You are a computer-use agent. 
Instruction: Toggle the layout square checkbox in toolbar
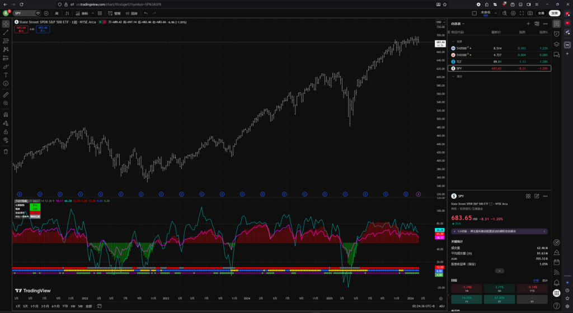pos(475,13)
